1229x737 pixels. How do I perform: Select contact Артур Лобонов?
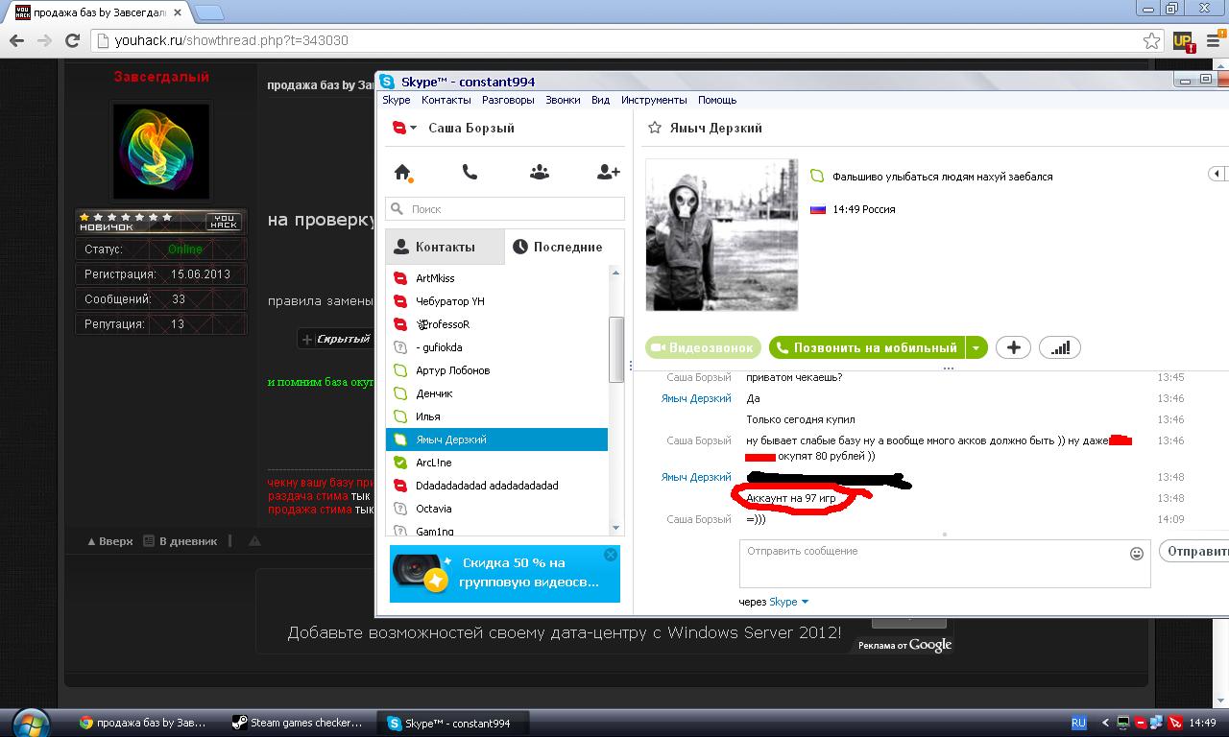pos(496,370)
